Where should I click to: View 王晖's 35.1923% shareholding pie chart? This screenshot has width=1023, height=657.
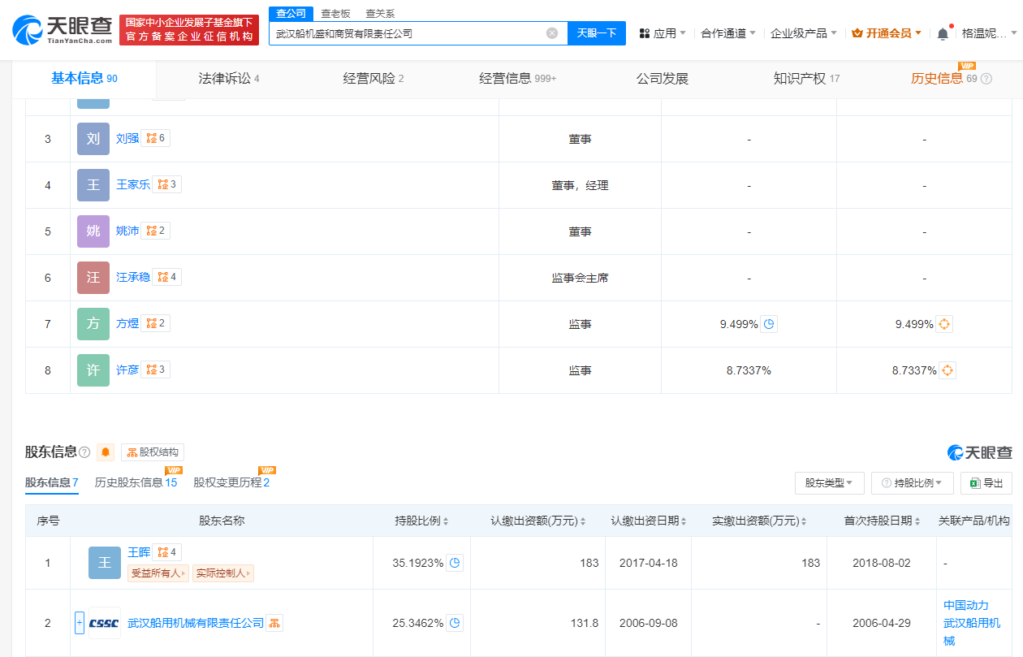[455, 563]
